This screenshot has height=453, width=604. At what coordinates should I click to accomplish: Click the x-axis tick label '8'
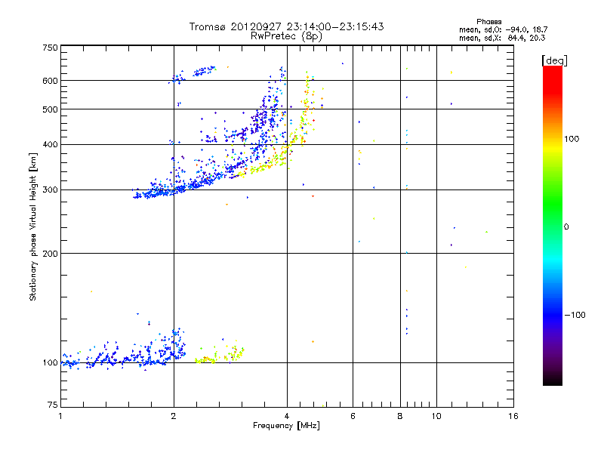[400, 416]
